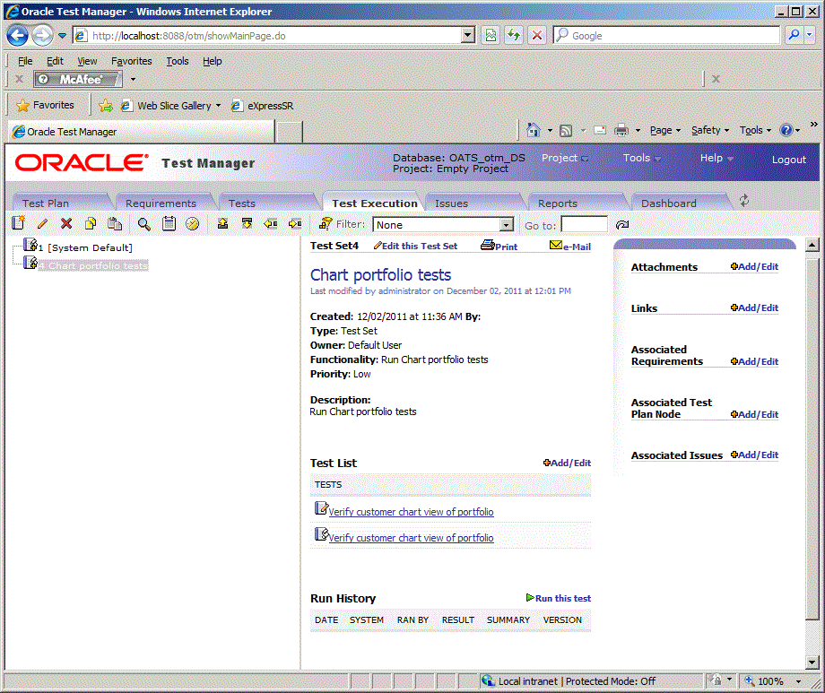825x693 pixels.
Task: Open the IE Page menu dropdown
Action: [665, 130]
